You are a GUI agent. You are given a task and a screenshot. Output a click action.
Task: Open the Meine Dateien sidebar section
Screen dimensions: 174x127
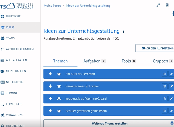pos(16,71)
